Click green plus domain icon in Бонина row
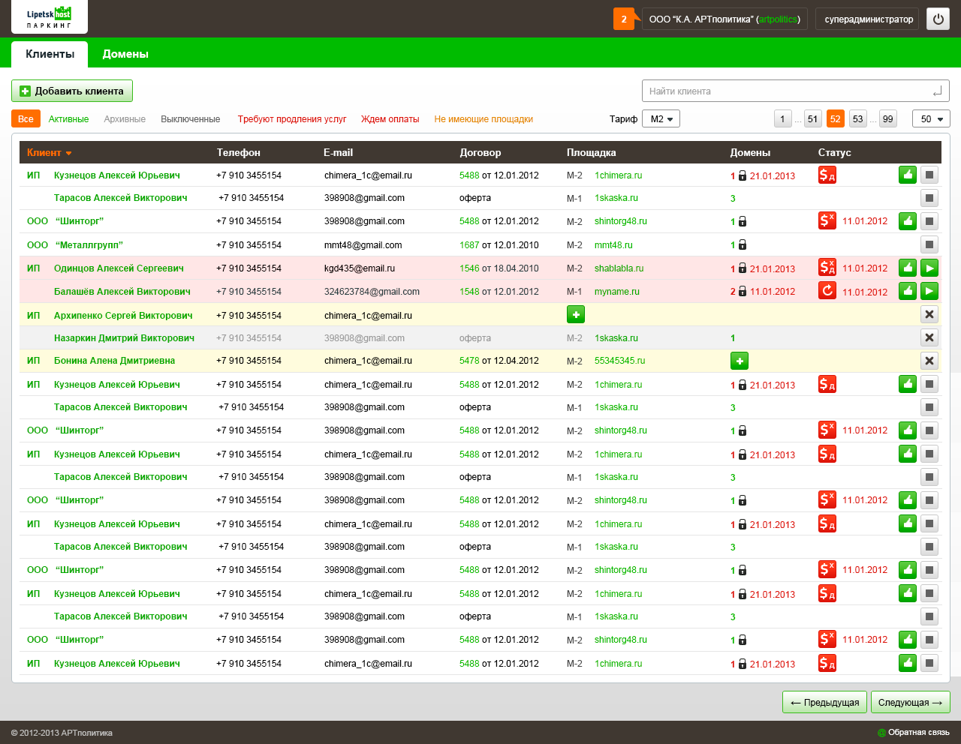This screenshot has height=744, width=961. point(740,361)
